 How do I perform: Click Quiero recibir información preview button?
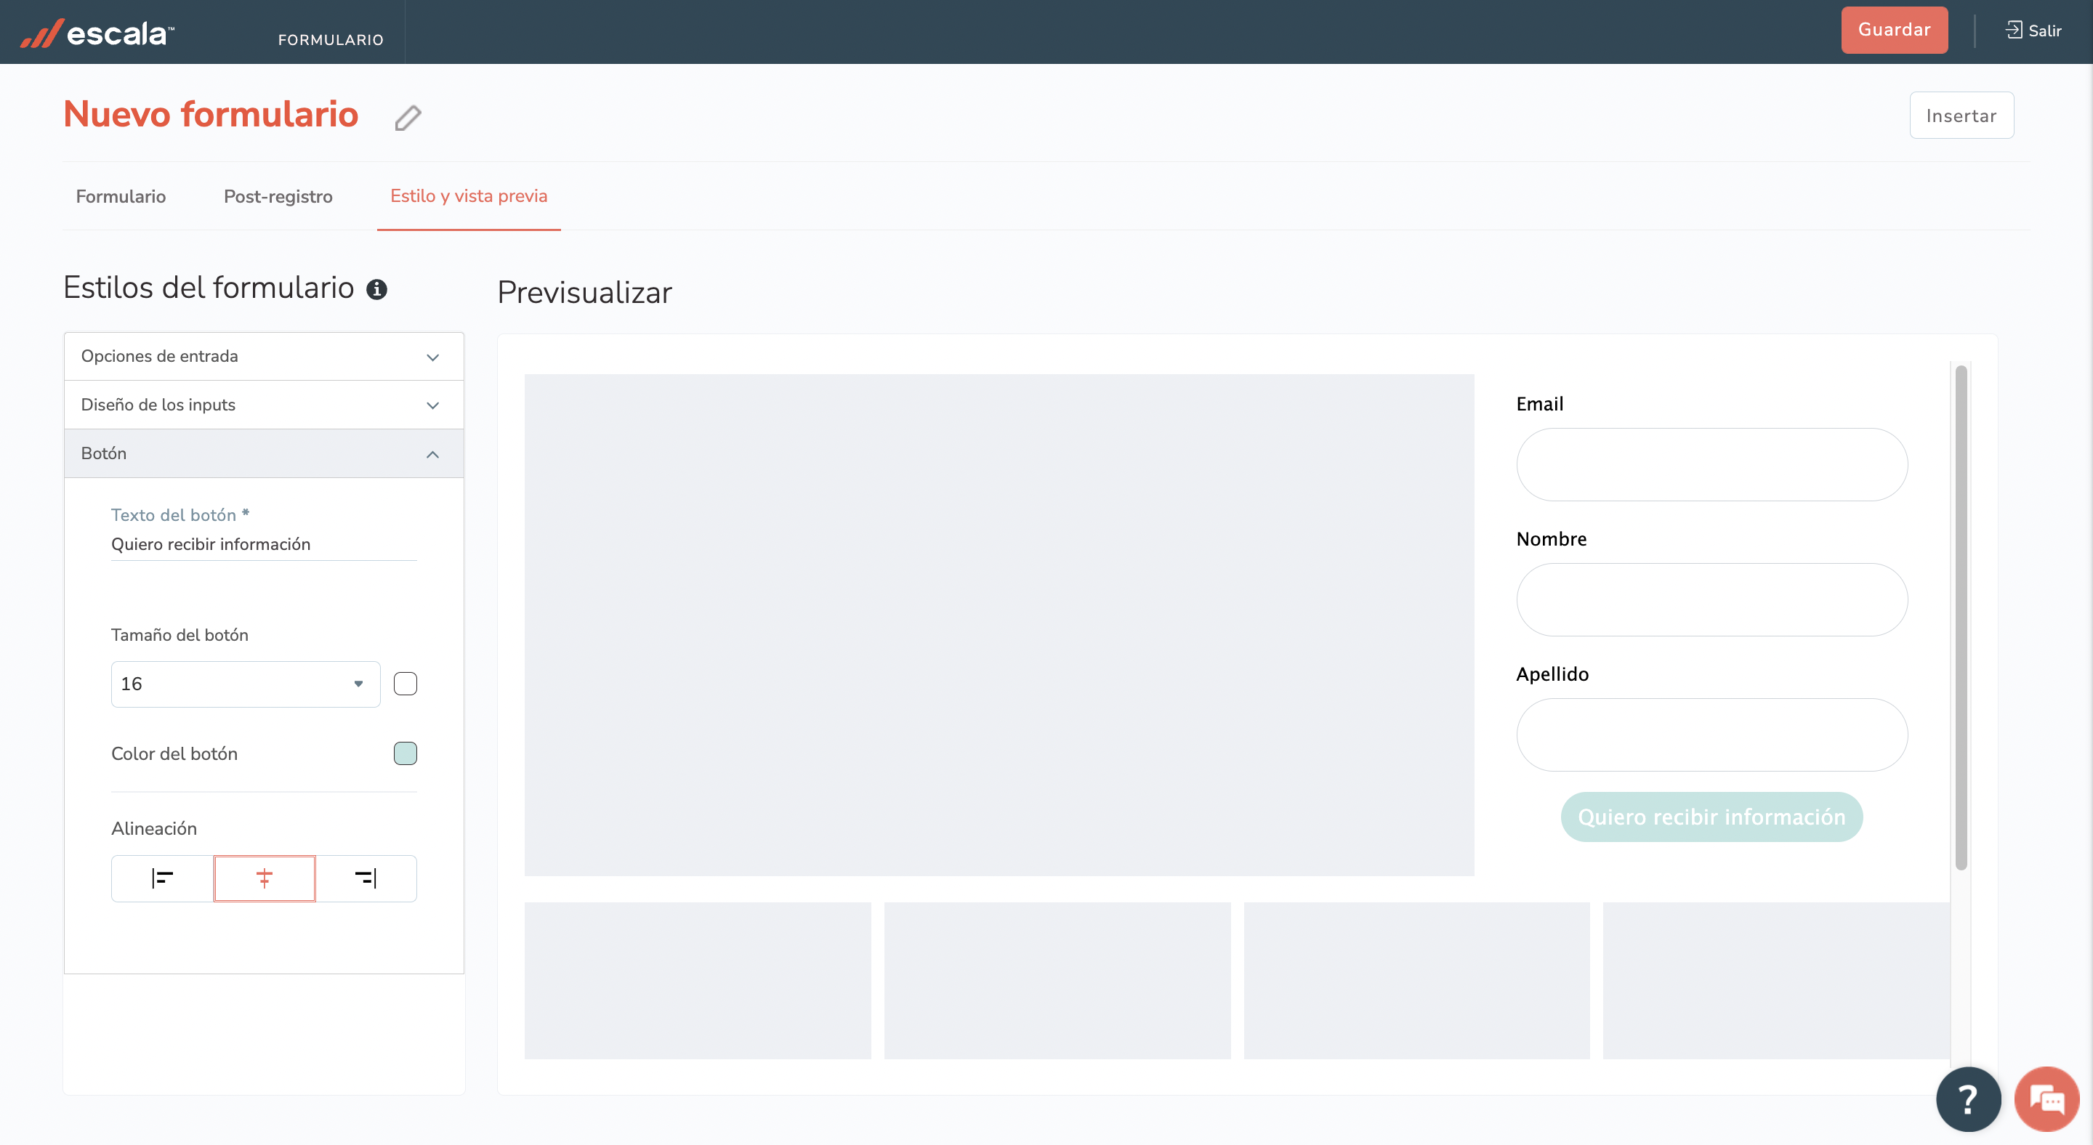tap(1711, 817)
